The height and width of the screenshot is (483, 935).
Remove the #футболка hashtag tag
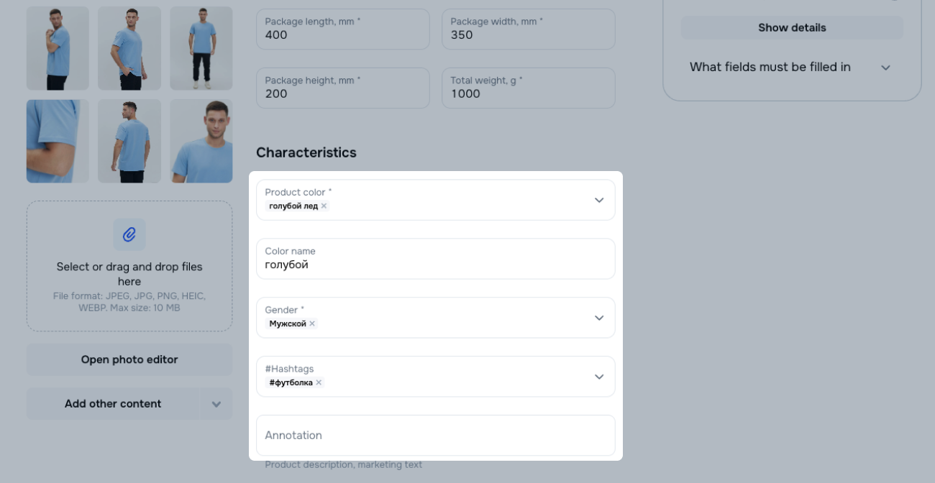pos(319,383)
